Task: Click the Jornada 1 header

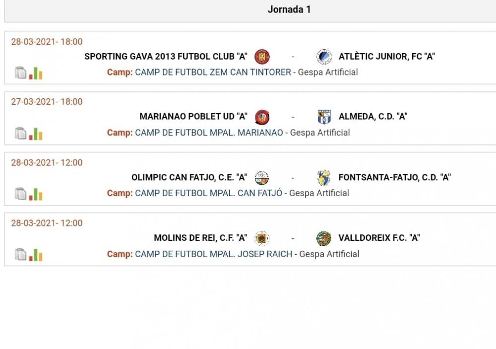Action: [289, 9]
